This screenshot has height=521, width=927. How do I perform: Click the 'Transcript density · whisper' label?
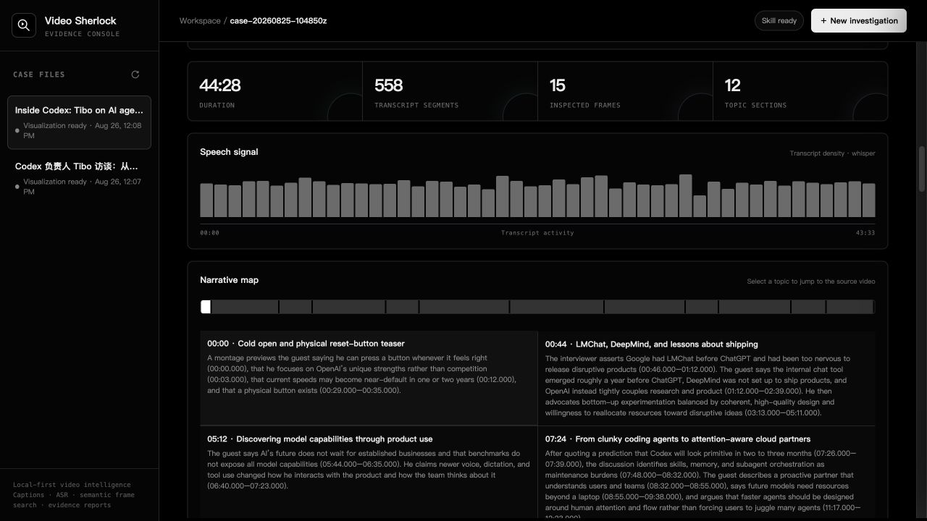click(832, 153)
